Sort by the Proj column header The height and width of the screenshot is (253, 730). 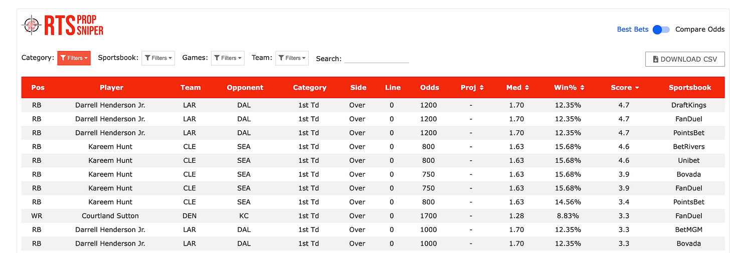click(x=472, y=88)
